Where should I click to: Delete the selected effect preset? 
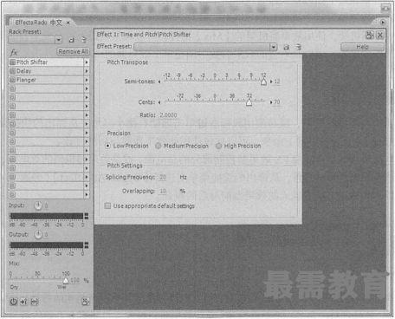pos(299,47)
